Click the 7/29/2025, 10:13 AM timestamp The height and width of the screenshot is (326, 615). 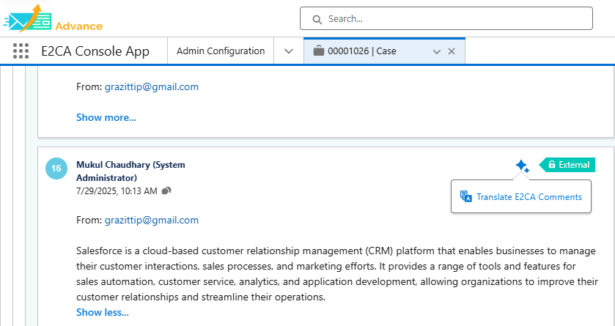coord(117,191)
